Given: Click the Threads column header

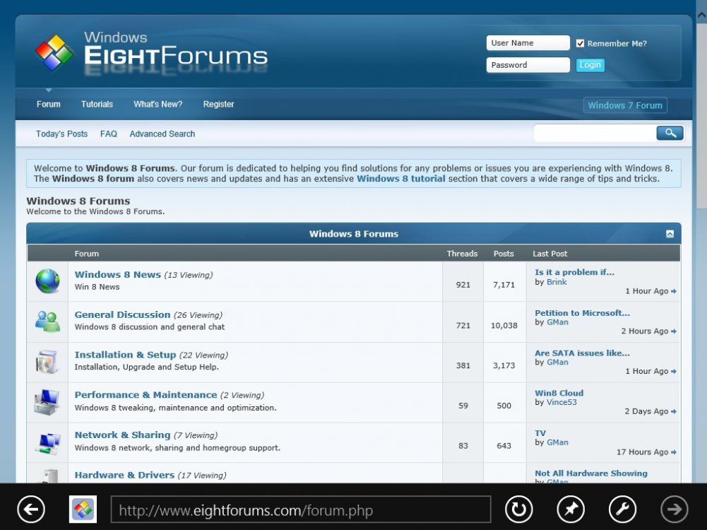Looking at the screenshot, I should [x=462, y=254].
